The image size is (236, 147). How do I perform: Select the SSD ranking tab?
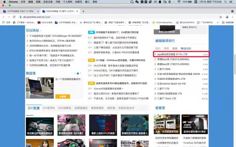click(158, 48)
